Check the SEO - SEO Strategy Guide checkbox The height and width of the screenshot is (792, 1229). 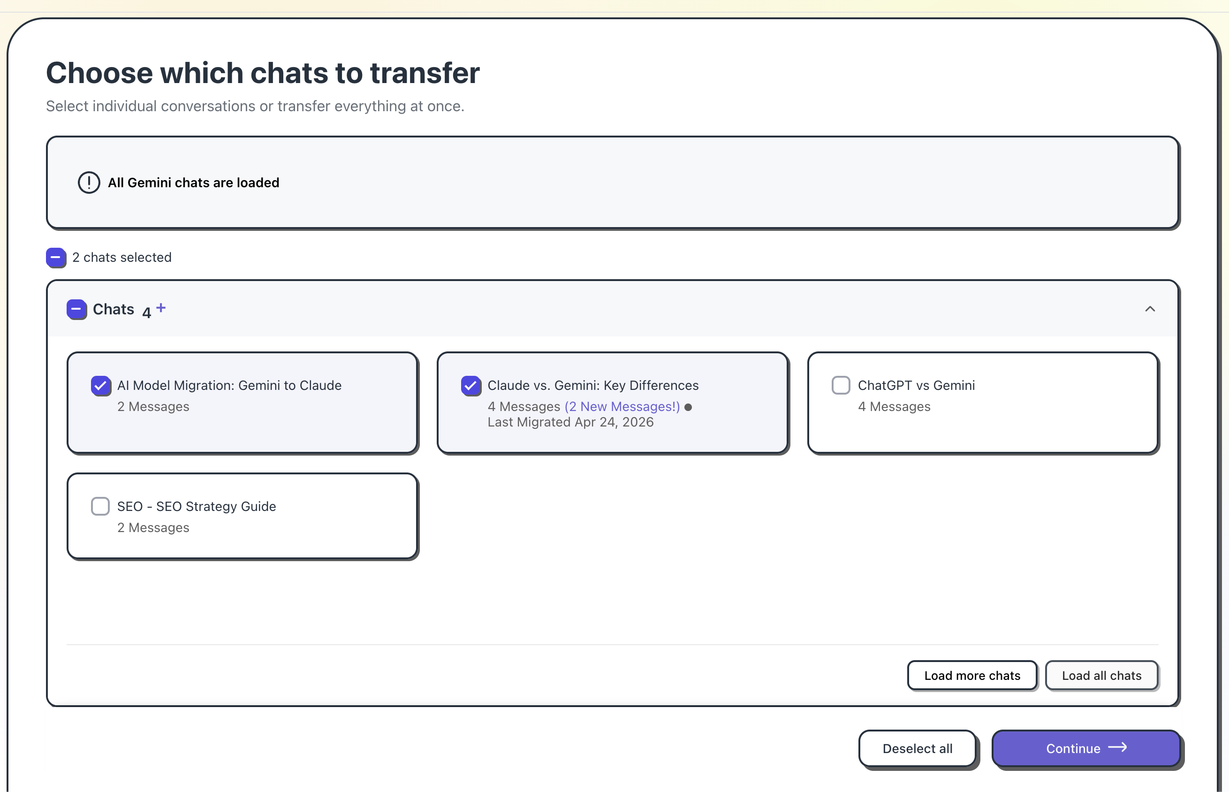point(100,507)
